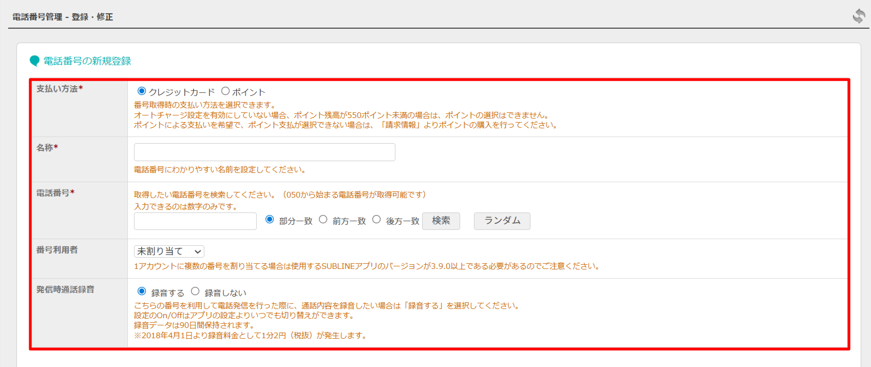Select 録音しない recording option
This screenshot has height=367, width=871.
pyautogui.click(x=195, y=291)
